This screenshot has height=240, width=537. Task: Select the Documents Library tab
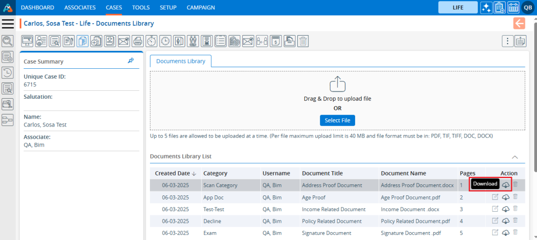pyautogui.click(x=181, y=61)
